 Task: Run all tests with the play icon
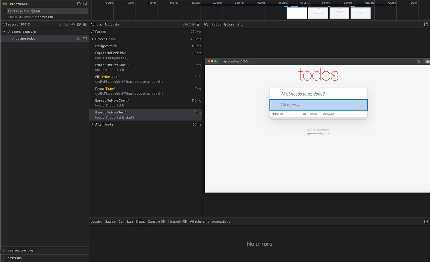pos(61,24)
